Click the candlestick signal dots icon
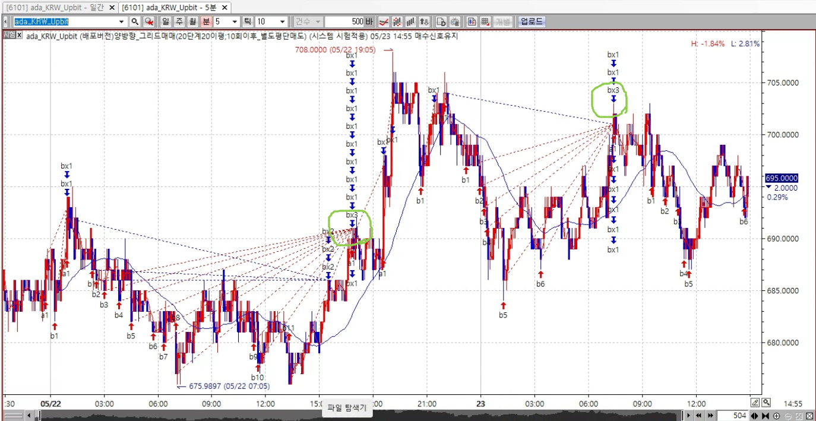Screen dimensions: 816x421 pos(398,21)
